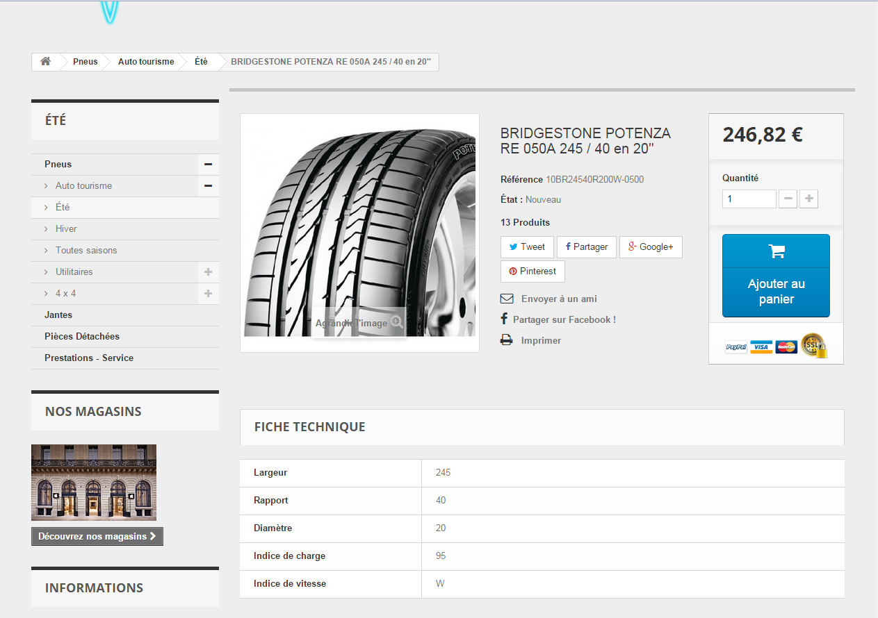Image resolution: width=878 pixels, height=618 pixels.
Task: Select Utilitaires category
Action: [x=74, y=272]
